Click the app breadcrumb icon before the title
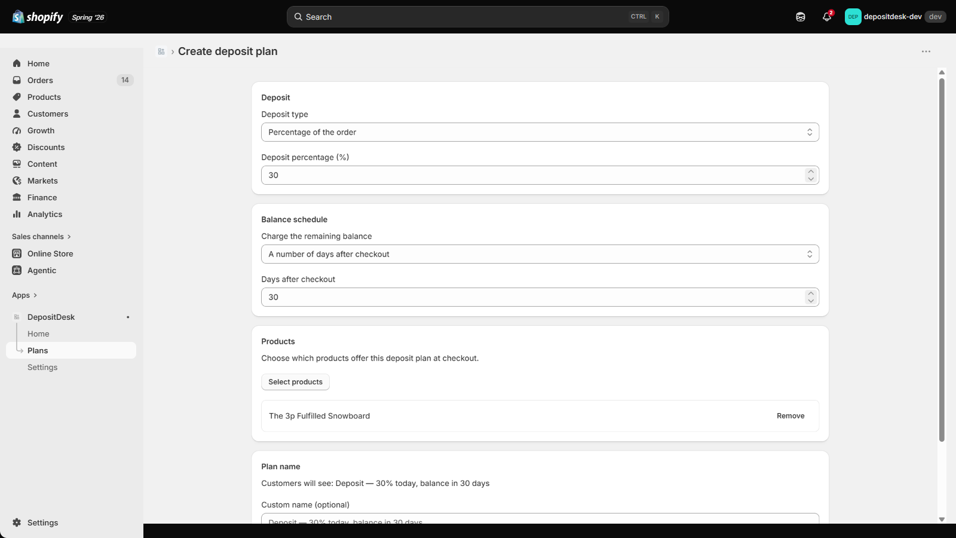This screenshot has width=956, height=538. [x=161, y=51]
